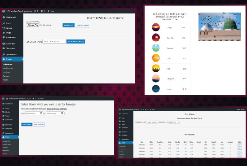Viewport: 247px width, 166px height.
Task: Open Dashboard in upload file window sidebar
Action: 9,17
